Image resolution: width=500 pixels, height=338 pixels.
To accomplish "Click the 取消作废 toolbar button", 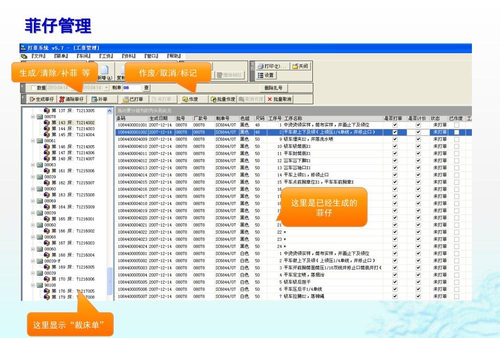I will (x=251, y=99).
